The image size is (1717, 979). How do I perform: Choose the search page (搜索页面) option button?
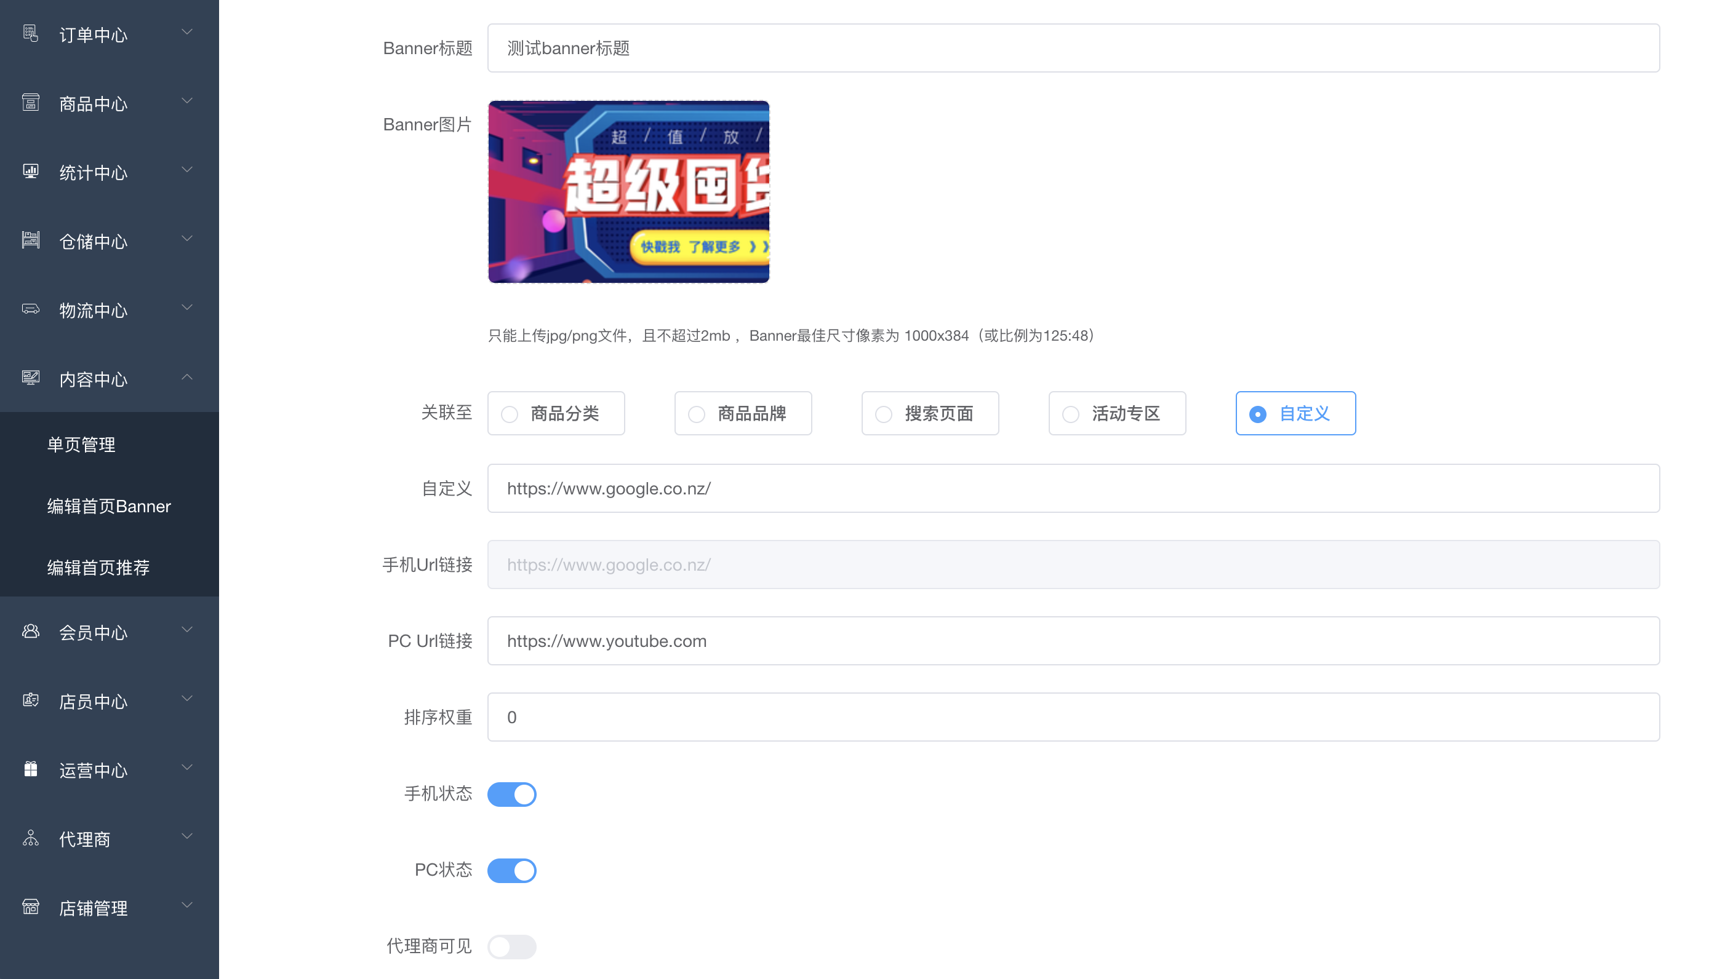pos(930,413)
